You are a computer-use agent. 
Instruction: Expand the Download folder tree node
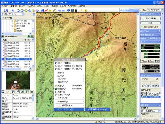coord(12,26)
